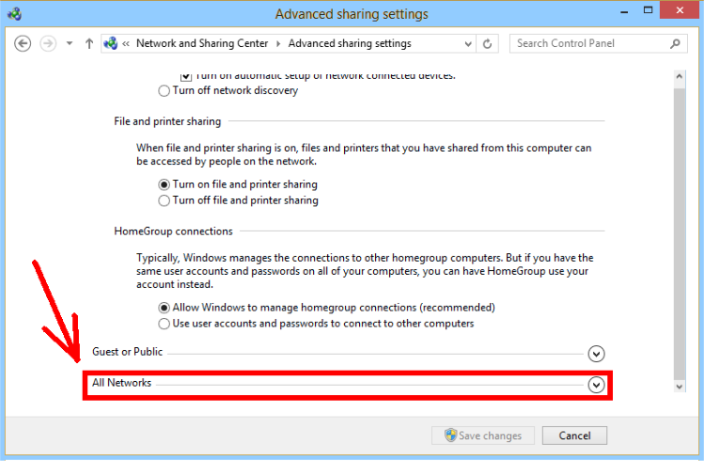Click the scrollbar down arrow

click(x=680, y=387)
